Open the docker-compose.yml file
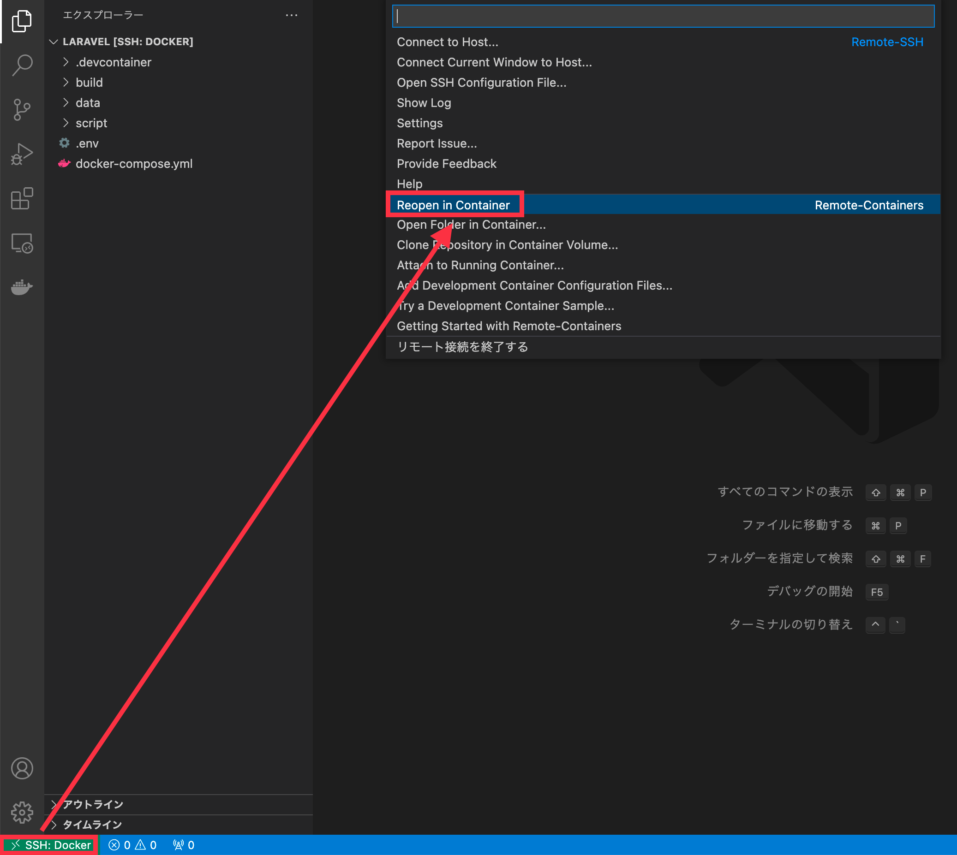 click(133, 164)
